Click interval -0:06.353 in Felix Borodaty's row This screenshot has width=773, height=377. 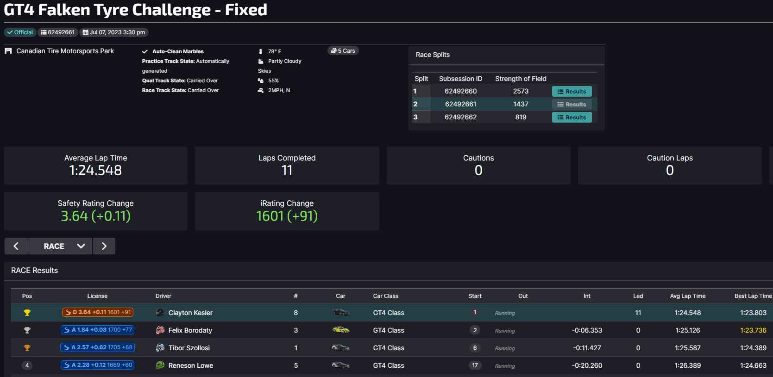point(587,330)
